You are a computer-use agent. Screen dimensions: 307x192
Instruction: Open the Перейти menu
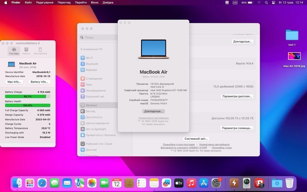[81, 2]
